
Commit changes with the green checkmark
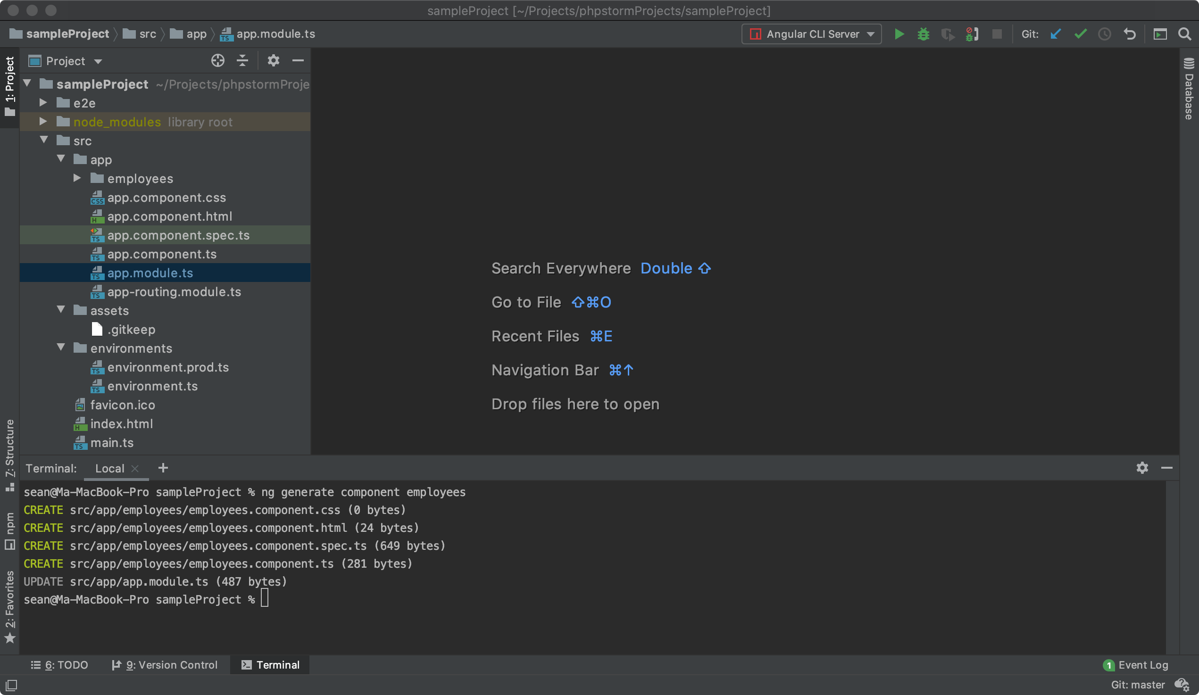tap(1080, 34)
